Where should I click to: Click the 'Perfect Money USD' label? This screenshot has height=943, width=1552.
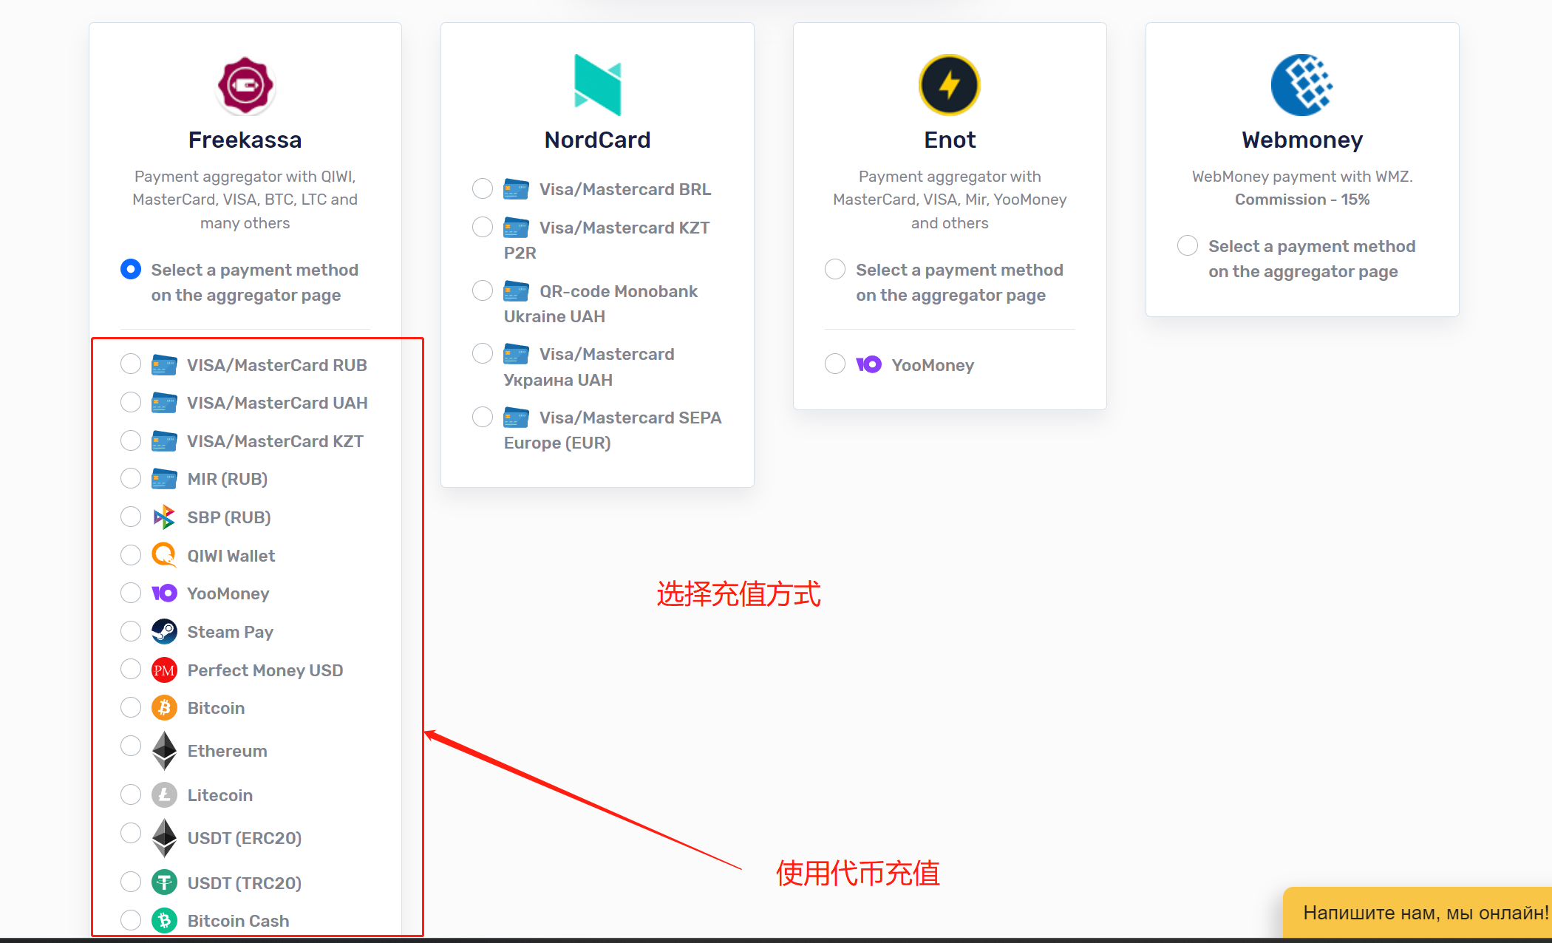coord(265,670)
